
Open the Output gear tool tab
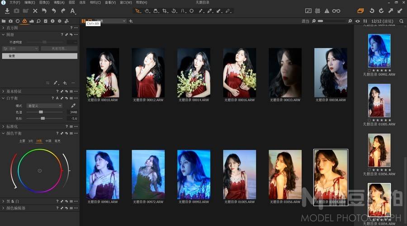tap(60, 21)
